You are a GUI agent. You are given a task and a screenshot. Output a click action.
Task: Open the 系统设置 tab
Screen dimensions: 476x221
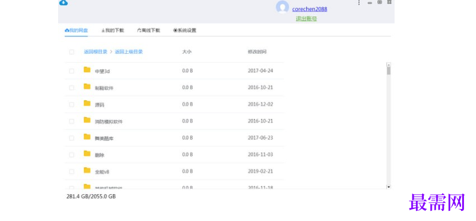tap(184, 30)
